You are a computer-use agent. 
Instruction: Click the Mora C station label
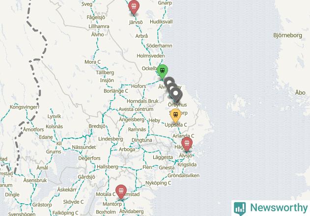pyautogui.click(x=92, y=62)
